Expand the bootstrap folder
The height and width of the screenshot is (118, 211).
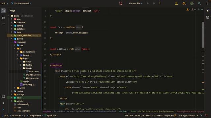coord(12,22)
